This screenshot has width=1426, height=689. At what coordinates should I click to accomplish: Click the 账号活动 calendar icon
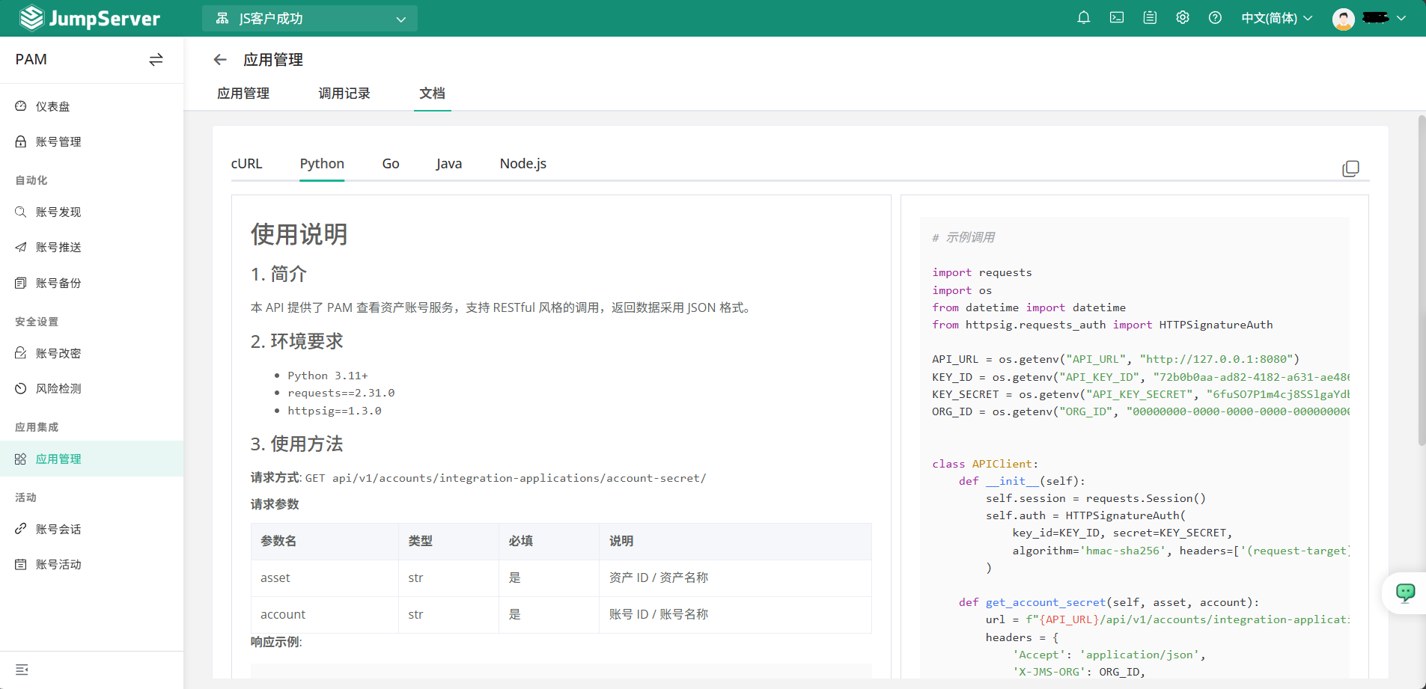(x=21, y=564)
